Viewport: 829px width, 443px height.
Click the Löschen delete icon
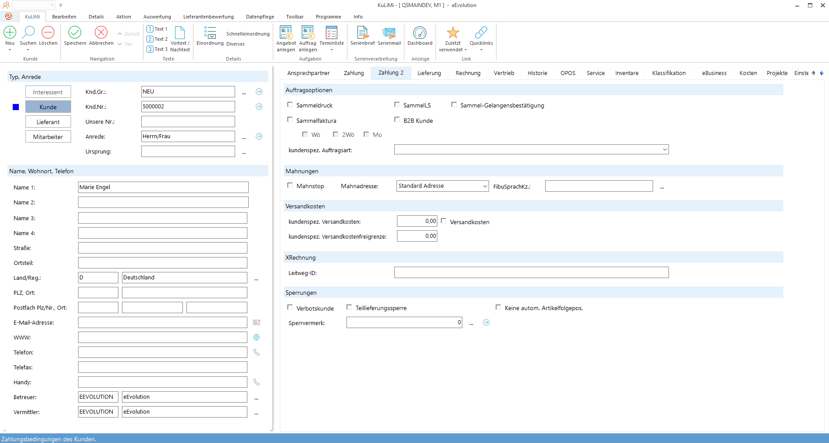(x=48, y=32)
